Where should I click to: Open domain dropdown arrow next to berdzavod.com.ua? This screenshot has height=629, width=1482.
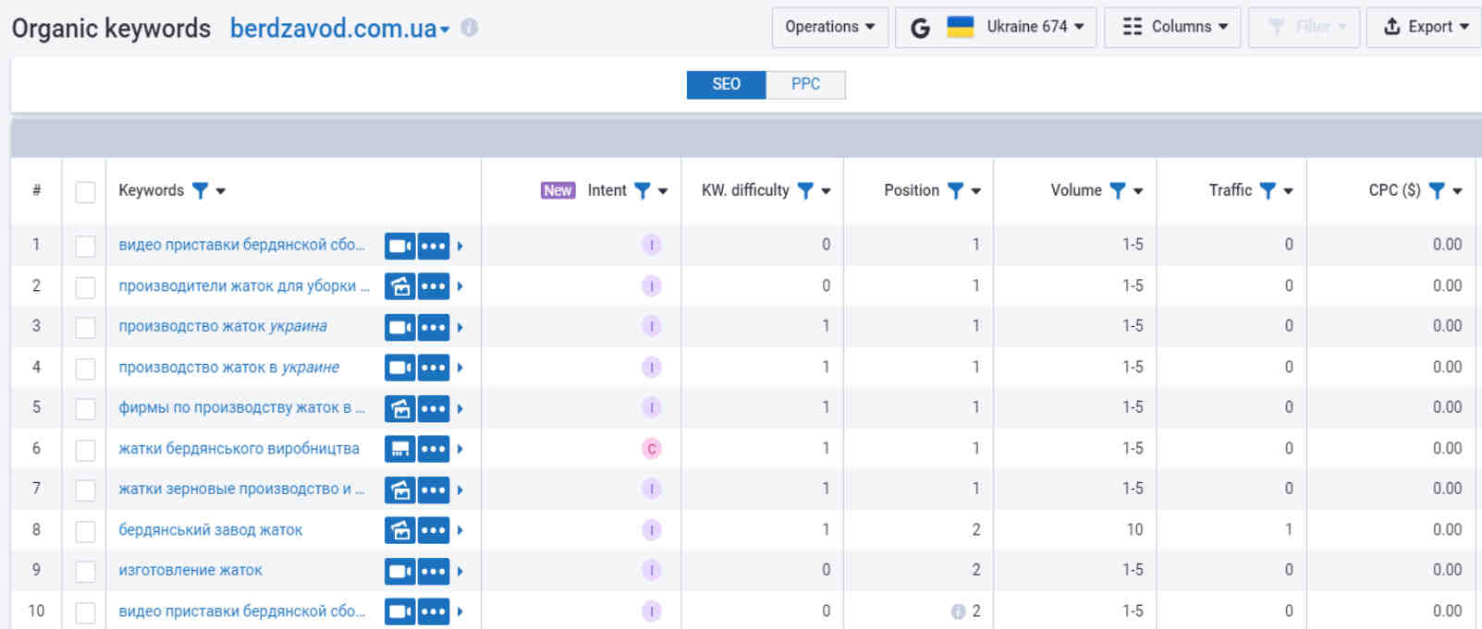coord(445,30)
